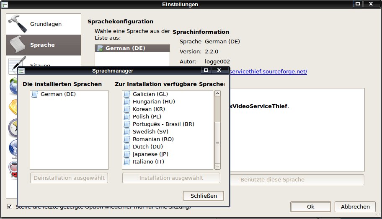
Task: Click scroll up arrow of available languages
Action: pyautogui.click(x=217, y=93)
